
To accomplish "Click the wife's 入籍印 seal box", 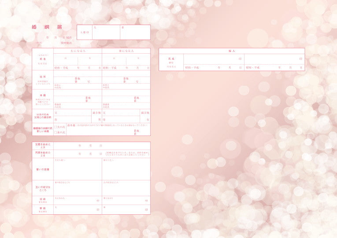I will point(135,33).
